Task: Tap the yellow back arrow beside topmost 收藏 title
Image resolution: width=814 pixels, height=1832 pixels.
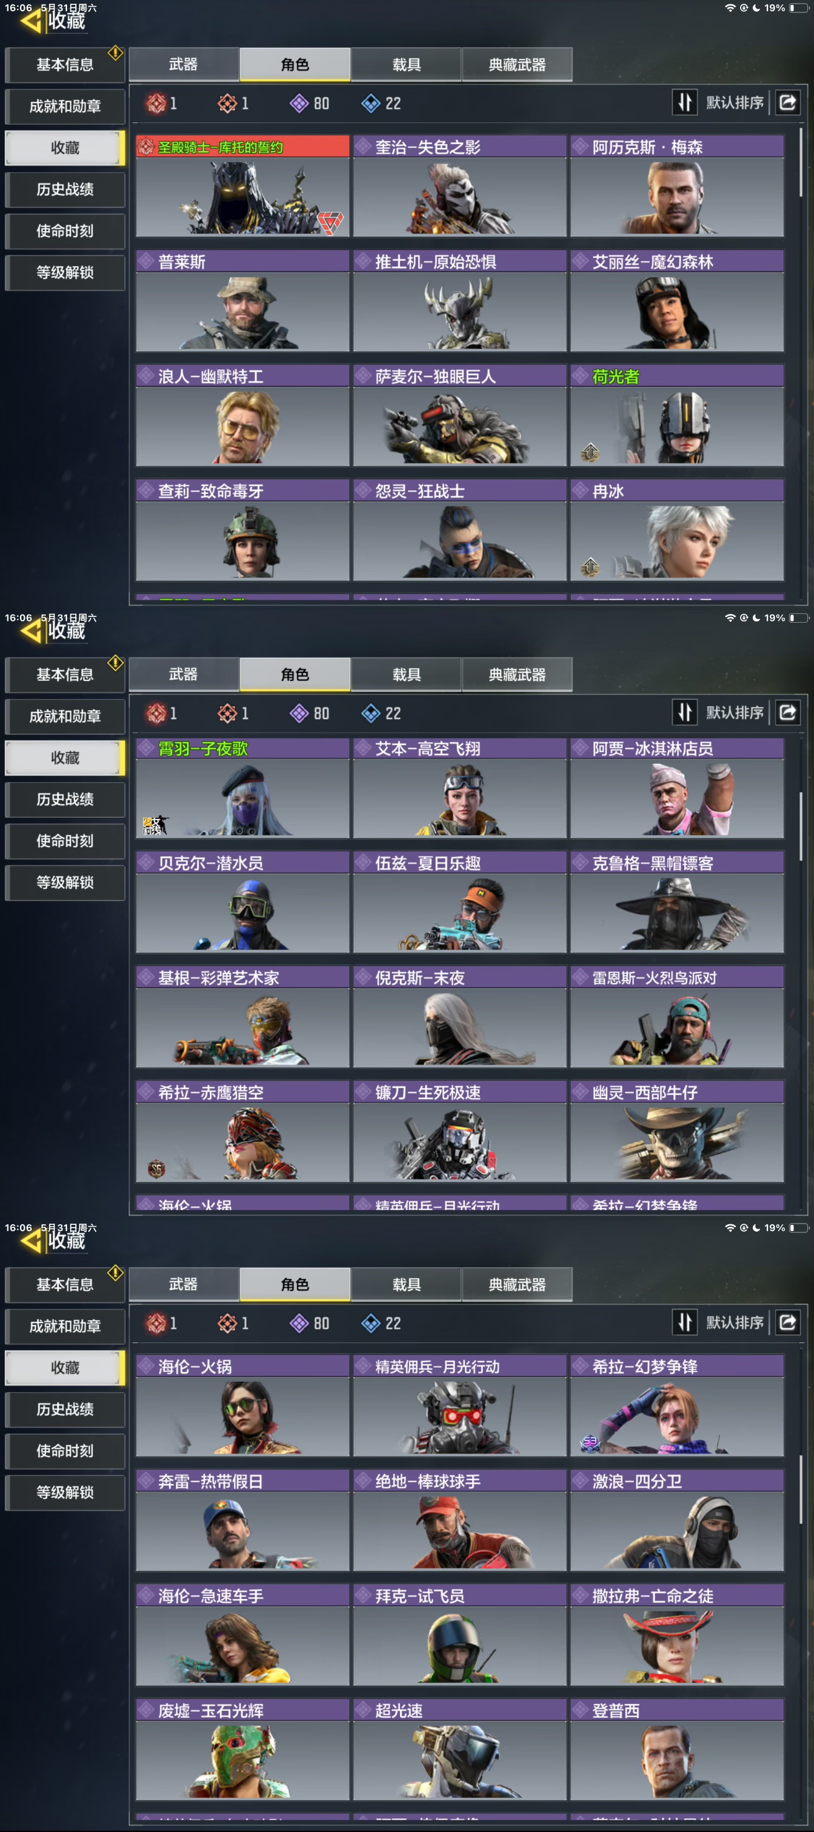Action: pyautogui.click(x=30, y=21)
